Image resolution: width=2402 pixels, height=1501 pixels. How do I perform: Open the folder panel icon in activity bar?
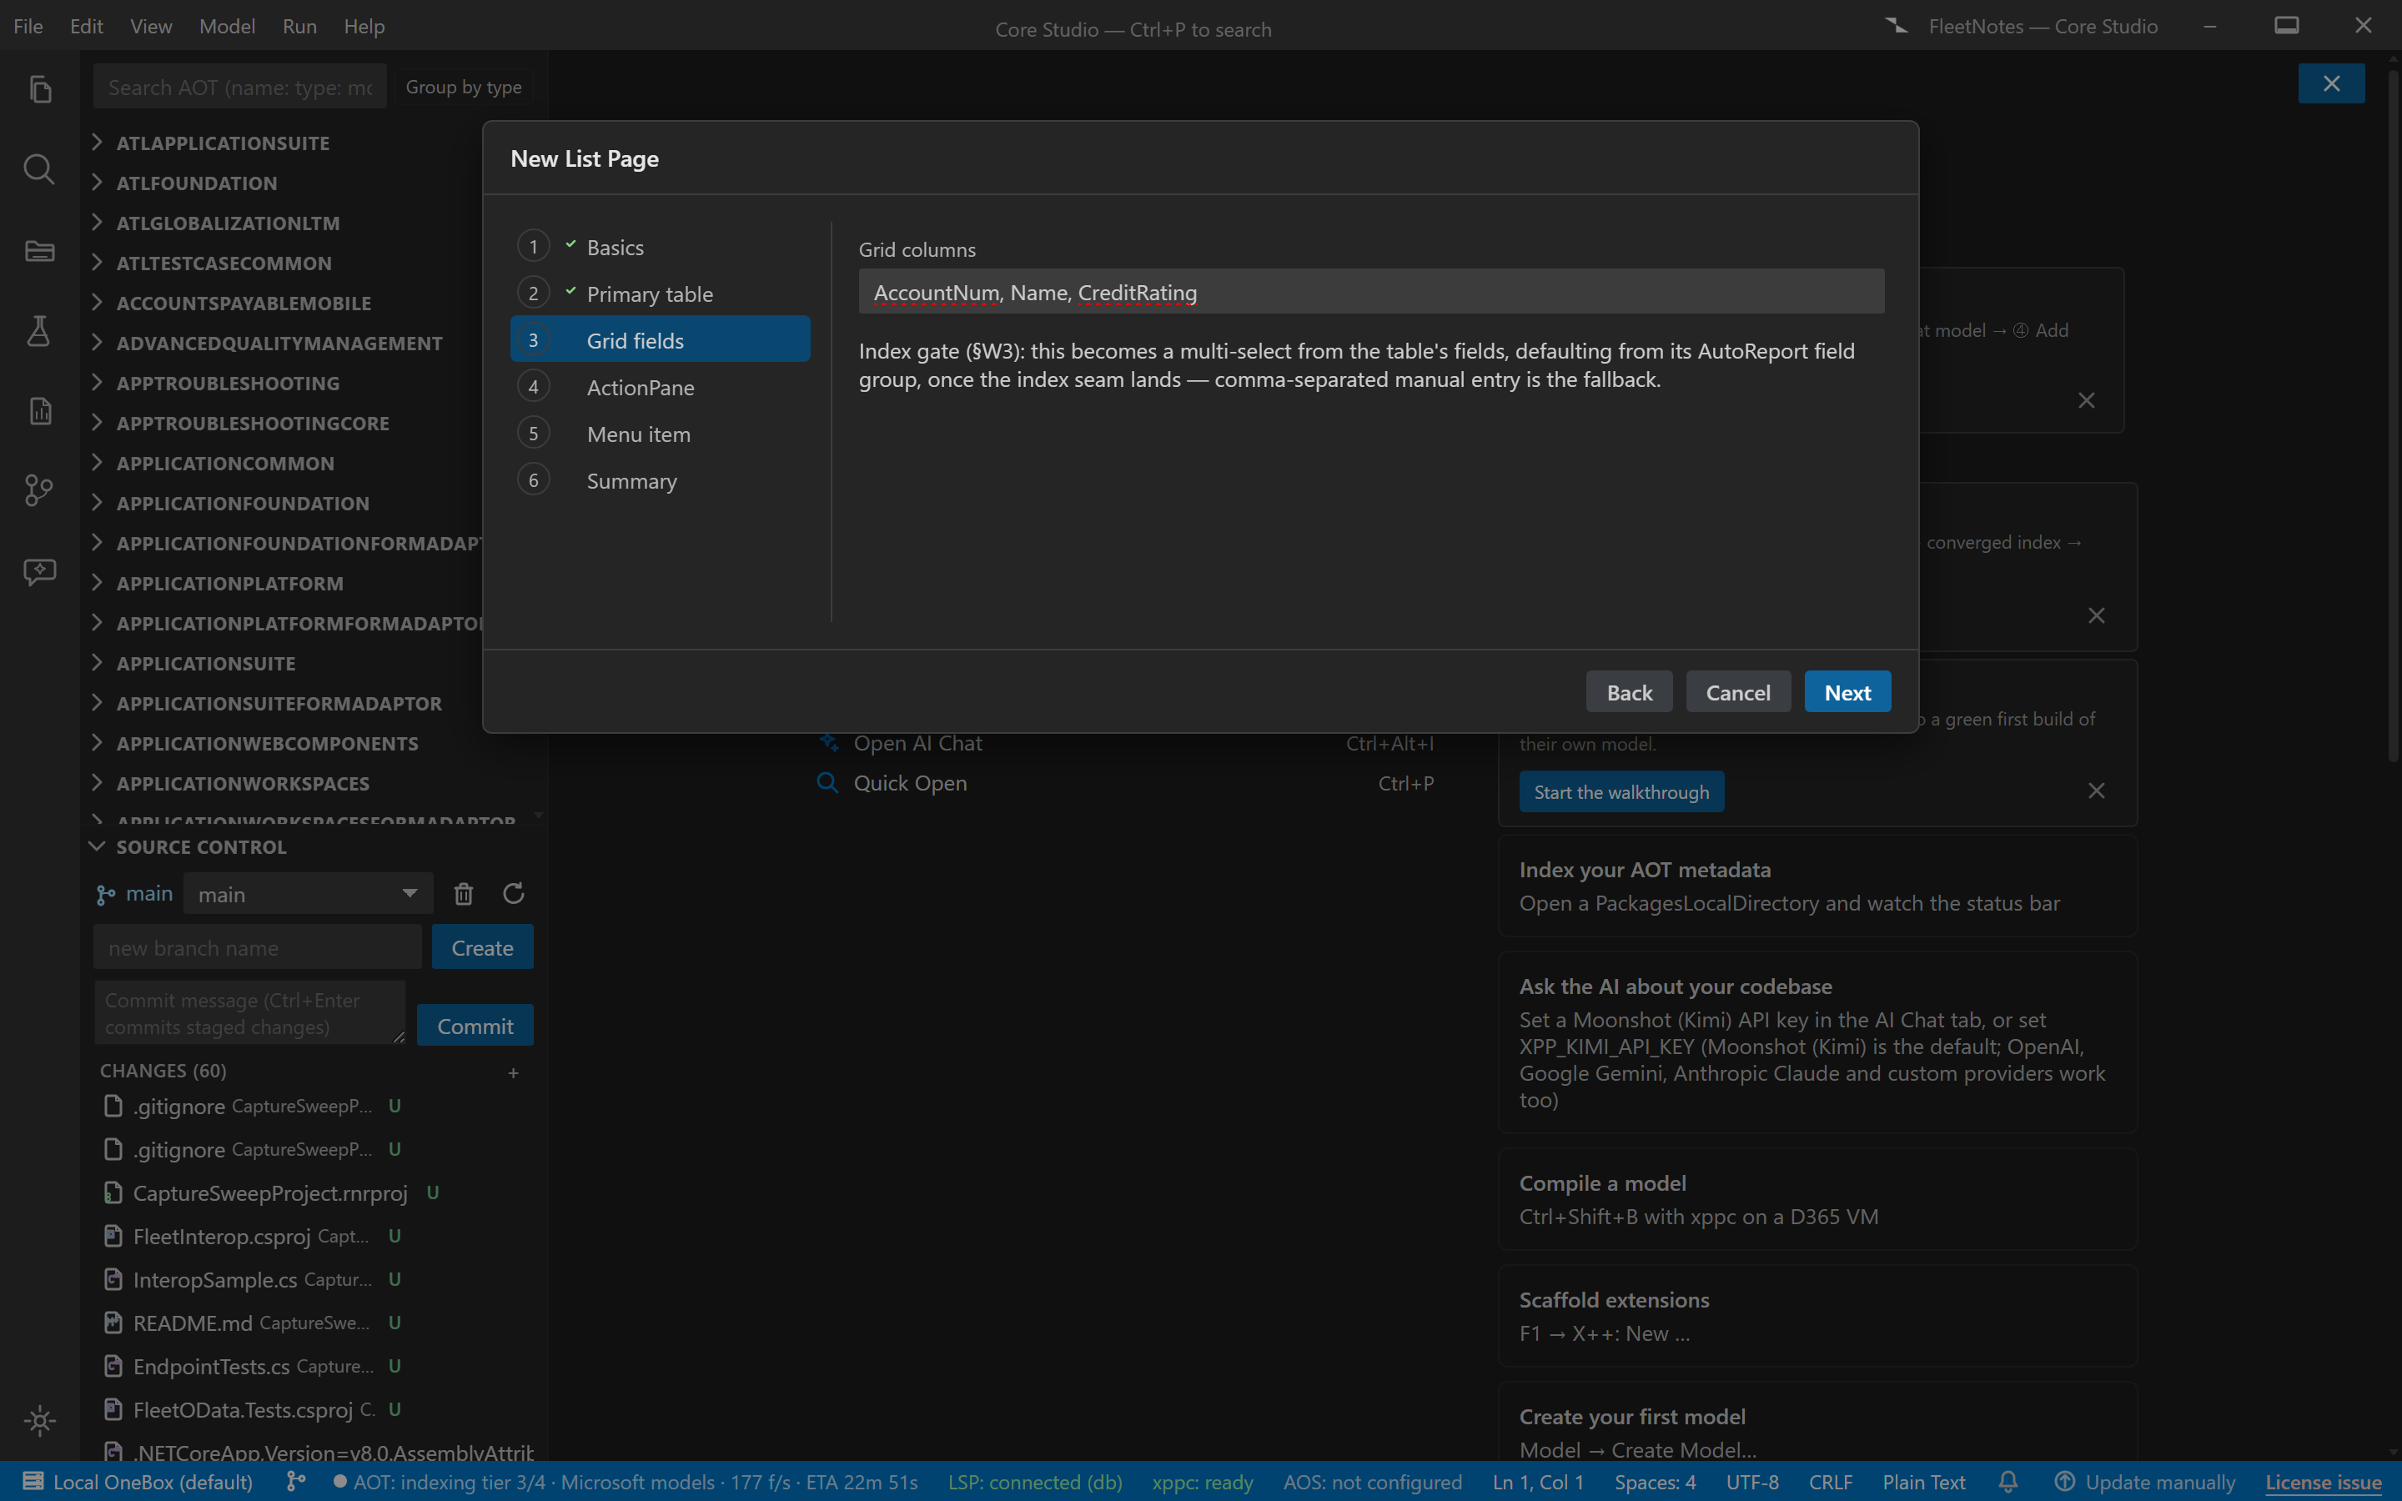[x=40, y=250]
